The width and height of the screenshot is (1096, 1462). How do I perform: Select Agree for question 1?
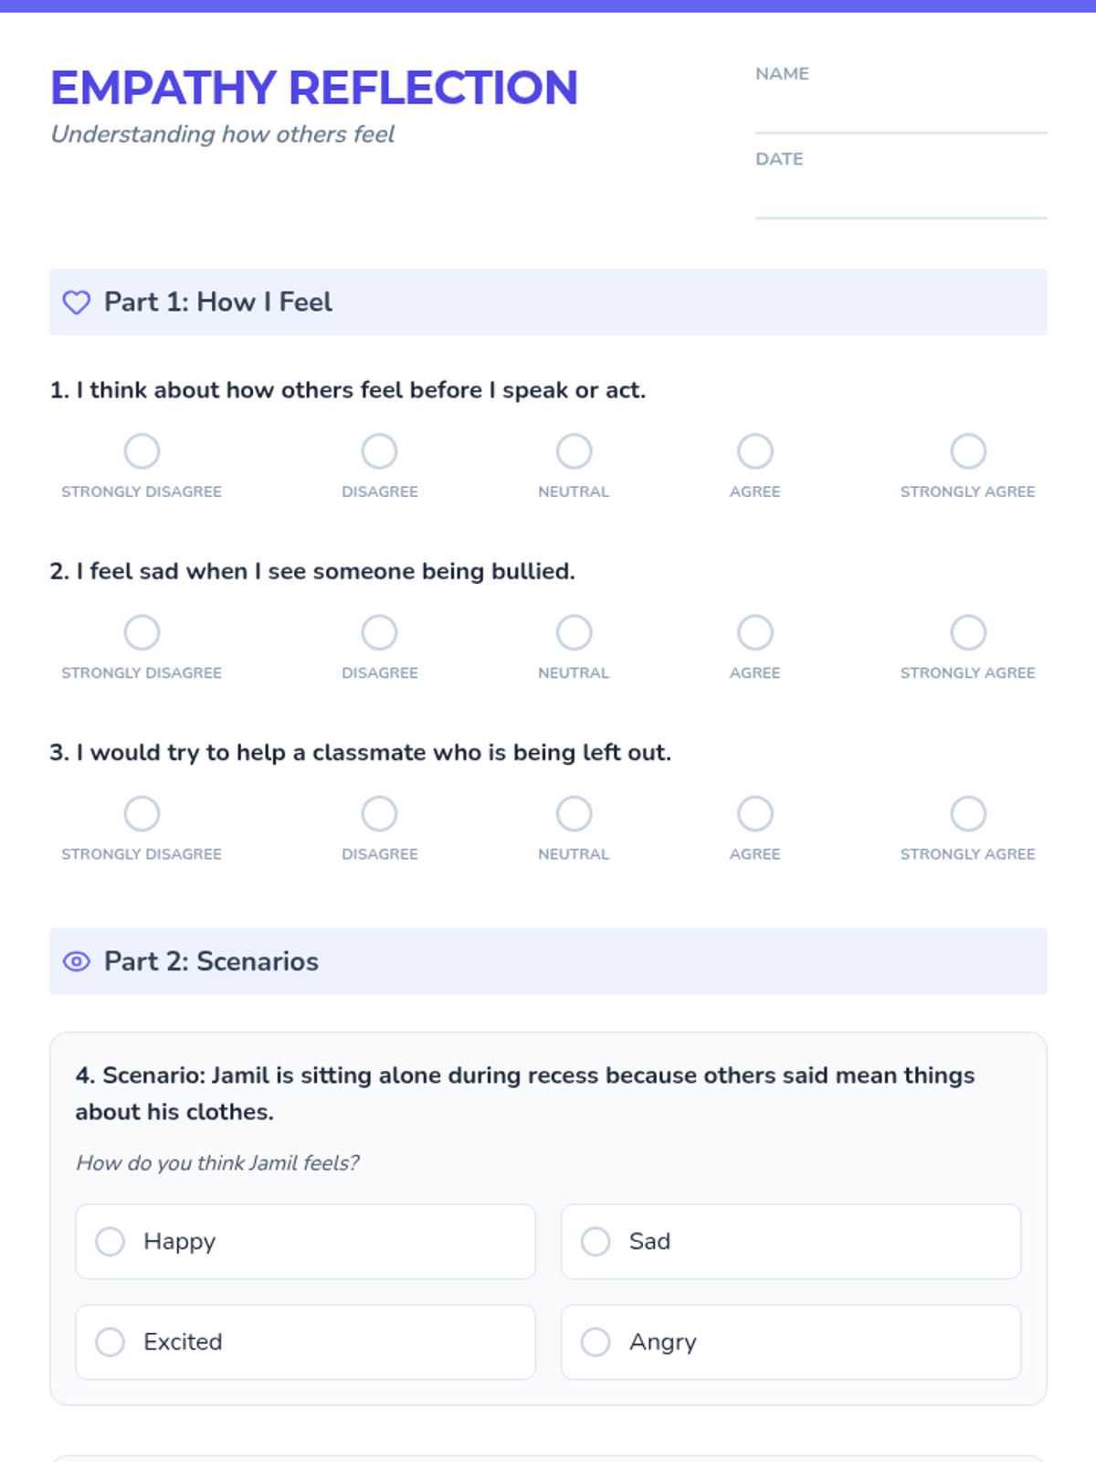click(x=755, y=450)
